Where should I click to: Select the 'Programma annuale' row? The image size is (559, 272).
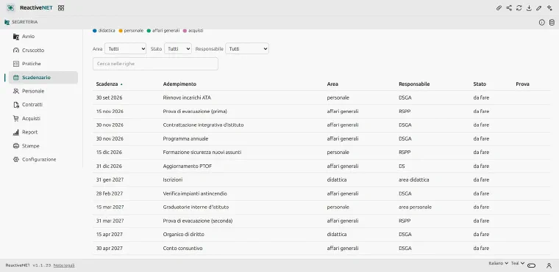pos(321,139)
